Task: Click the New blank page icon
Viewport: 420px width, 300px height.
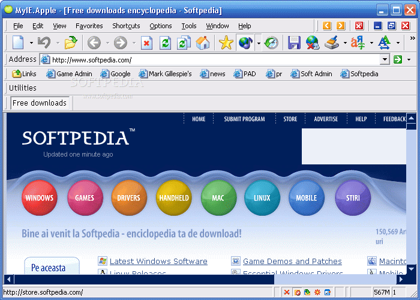Action: (x=18, y=43)
